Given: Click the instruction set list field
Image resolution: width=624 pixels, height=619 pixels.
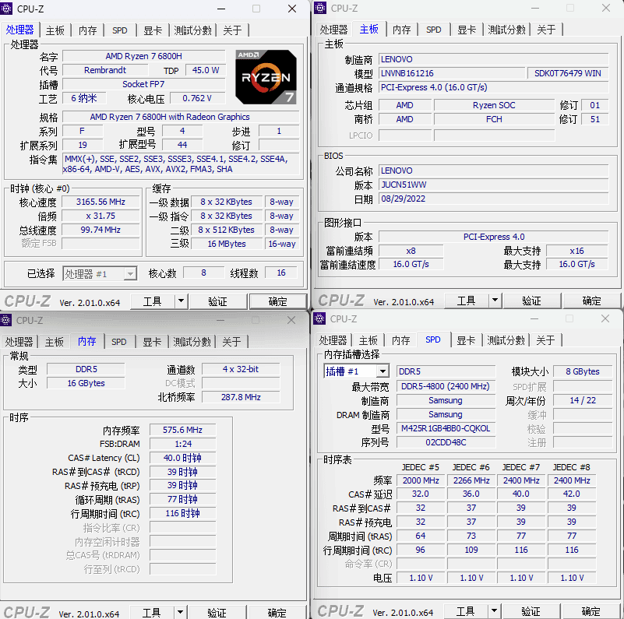Looking at the screenshot, I should (x=181, y=164).
